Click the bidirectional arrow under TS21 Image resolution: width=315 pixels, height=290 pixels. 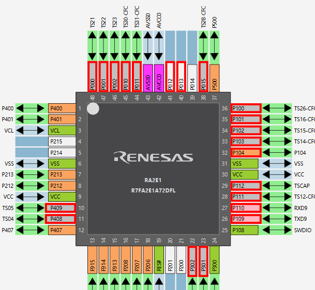point(93,46)
